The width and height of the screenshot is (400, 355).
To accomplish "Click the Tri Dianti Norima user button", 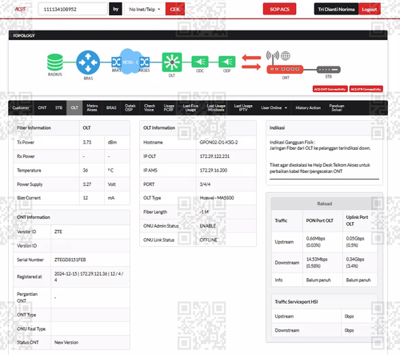I will (336, 10).
